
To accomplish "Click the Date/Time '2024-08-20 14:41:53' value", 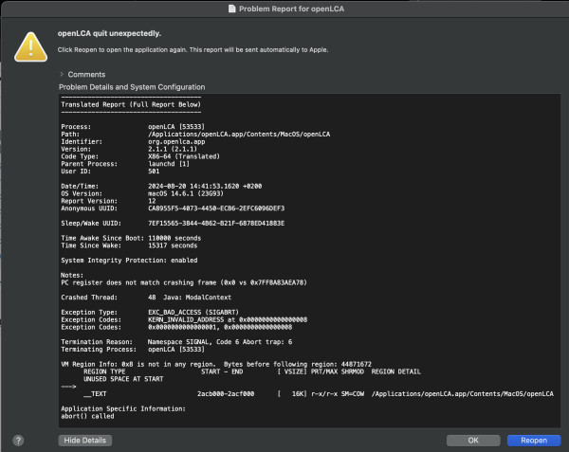I will coord(205,186).
